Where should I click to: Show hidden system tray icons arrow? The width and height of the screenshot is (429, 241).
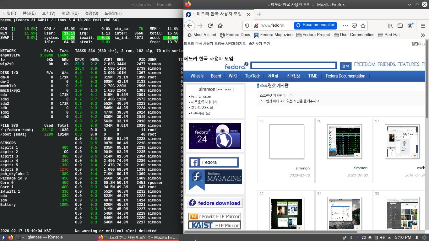[x=389, y=238]
